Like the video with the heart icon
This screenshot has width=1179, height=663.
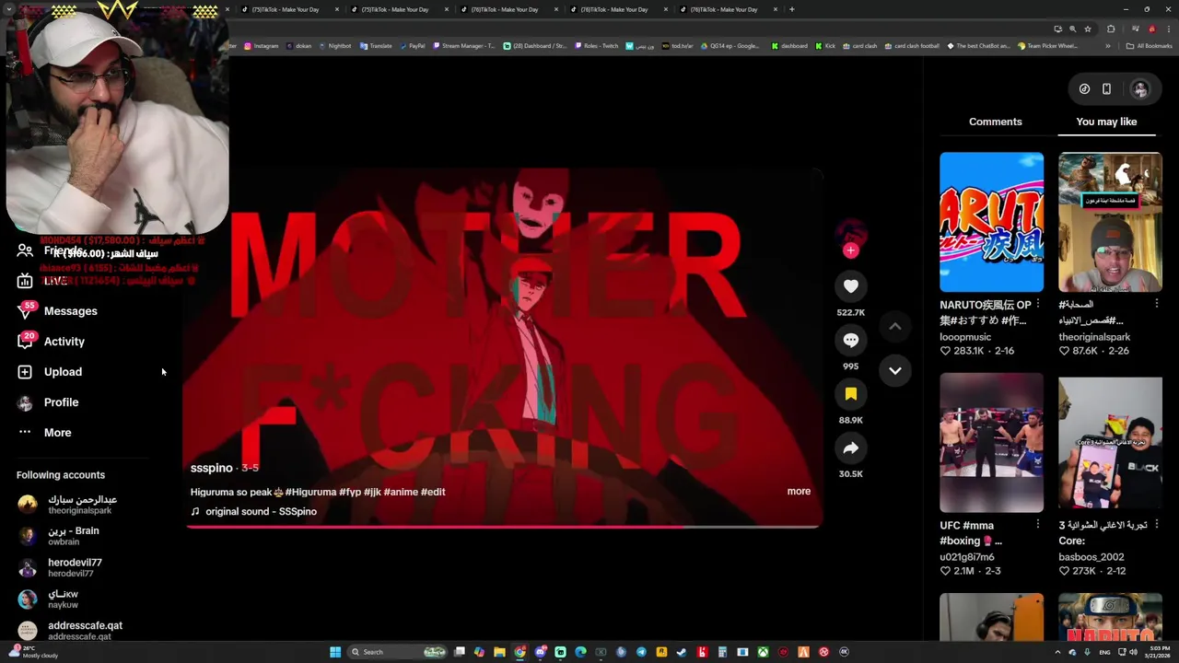click(x=850, y=286)
